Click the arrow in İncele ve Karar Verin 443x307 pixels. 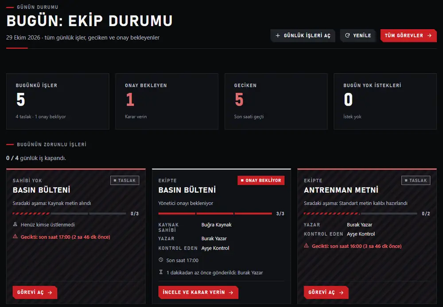pyautogui.click(x=231, y=292)
